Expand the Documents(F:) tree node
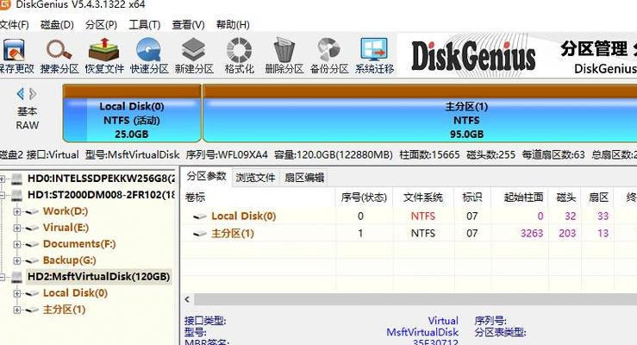The width and height of the screenshot is (637, 345). (16, 244)
